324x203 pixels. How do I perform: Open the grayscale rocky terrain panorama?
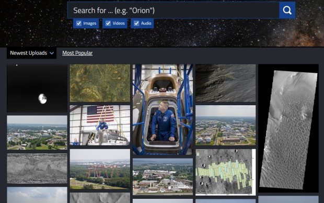37,168
